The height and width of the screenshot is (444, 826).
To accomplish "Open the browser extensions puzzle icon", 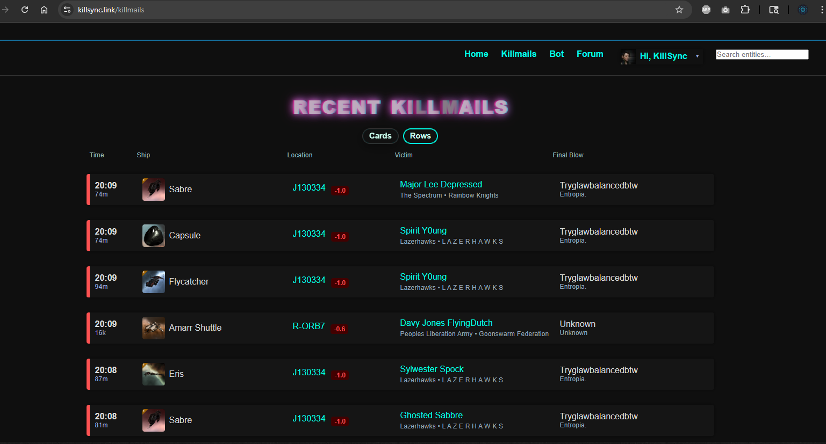I will (x=745, y=10).
